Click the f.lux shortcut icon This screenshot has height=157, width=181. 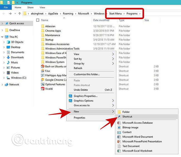(43, 71)
